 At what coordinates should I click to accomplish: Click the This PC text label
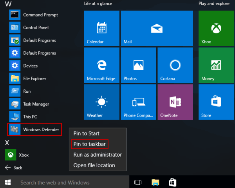30,117
